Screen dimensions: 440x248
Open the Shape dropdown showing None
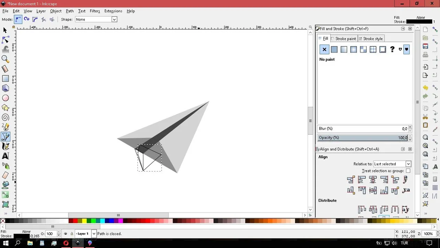point(96,20)
